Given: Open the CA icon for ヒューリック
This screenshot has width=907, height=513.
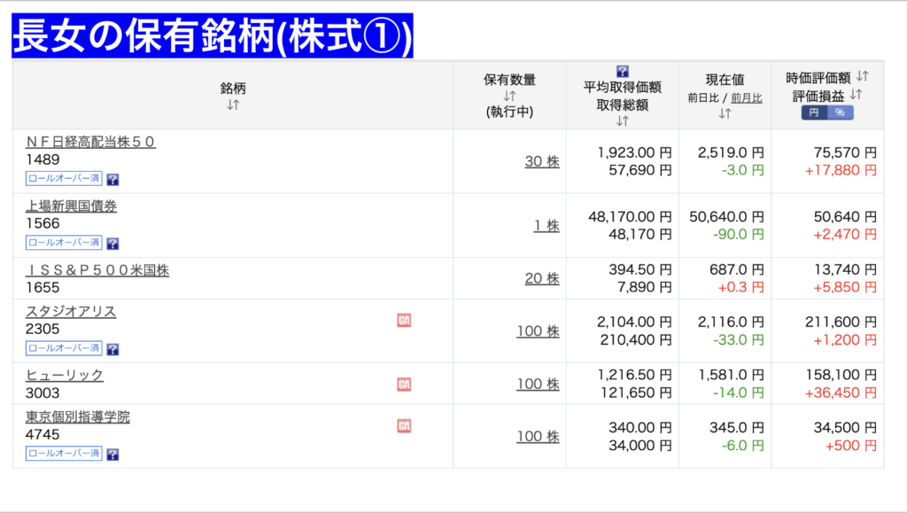Looking at the screenshot, I should click(x=404, y=385).
